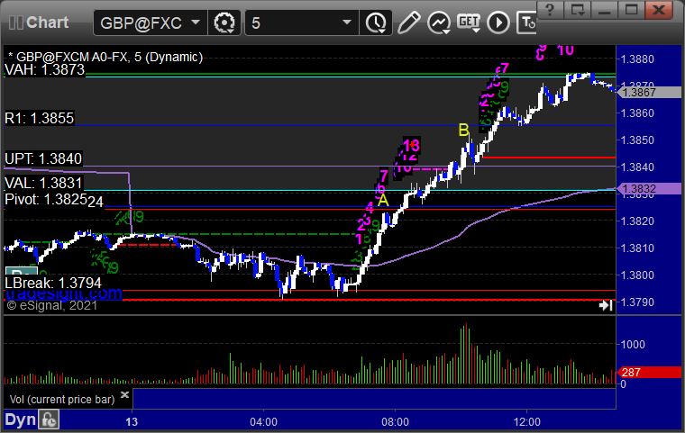Click the magenta 13 count marker
The image size is (685, 433).
412,145
